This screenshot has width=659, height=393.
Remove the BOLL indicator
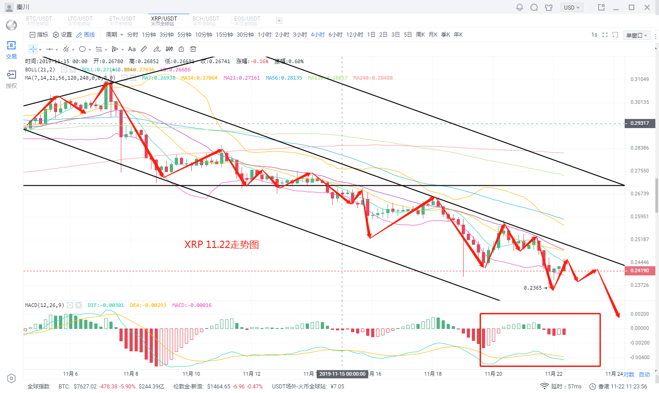click(x=72, y=70)
